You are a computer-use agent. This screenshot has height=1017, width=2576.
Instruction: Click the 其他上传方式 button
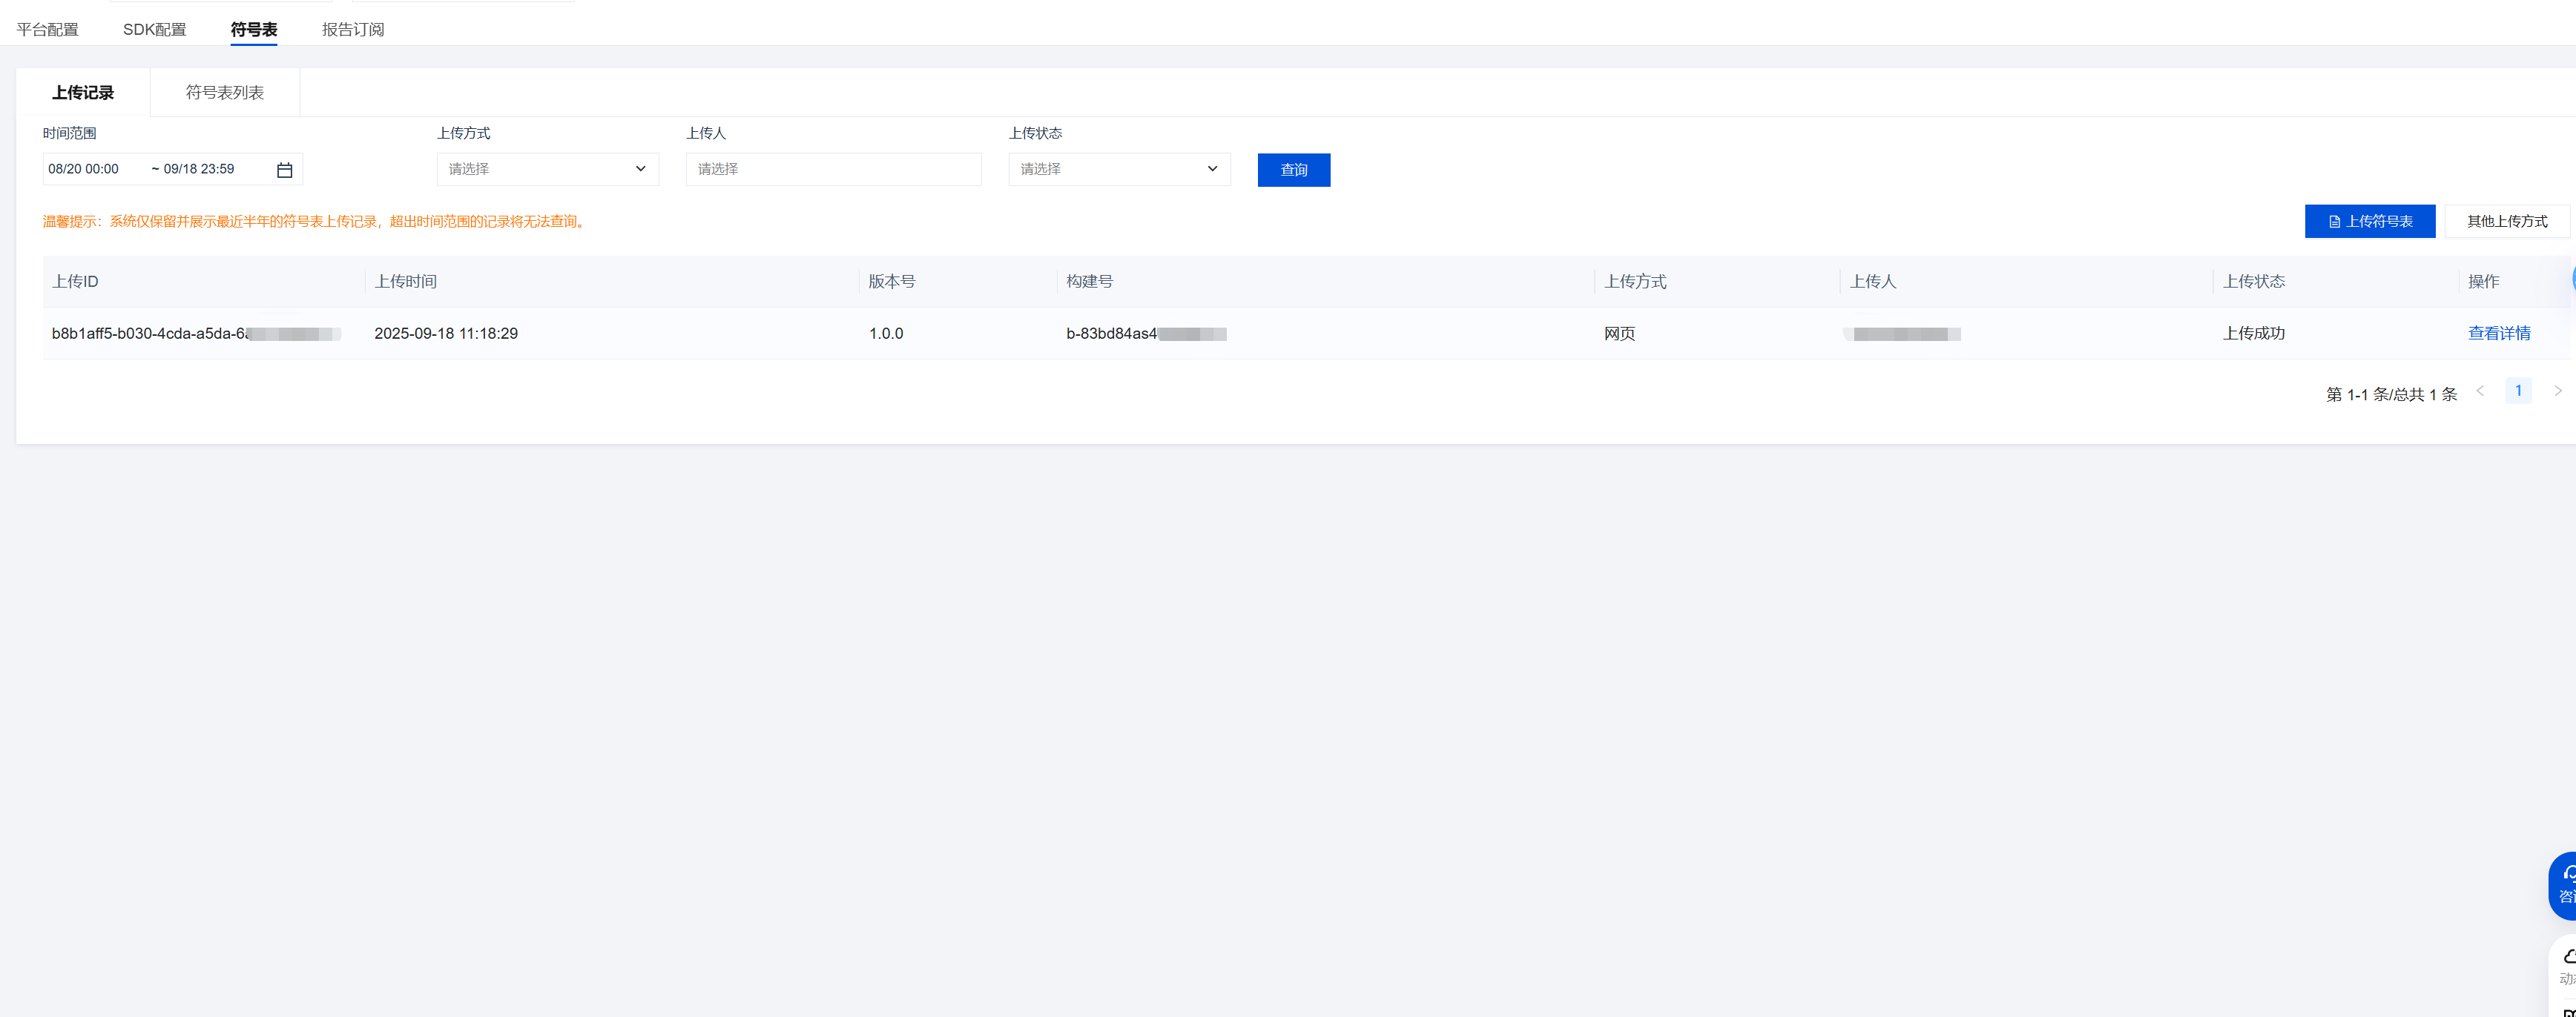pyautogui.click(x=2506, y=222)
